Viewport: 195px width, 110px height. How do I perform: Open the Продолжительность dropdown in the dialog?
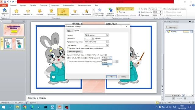(x=108, y=42)
